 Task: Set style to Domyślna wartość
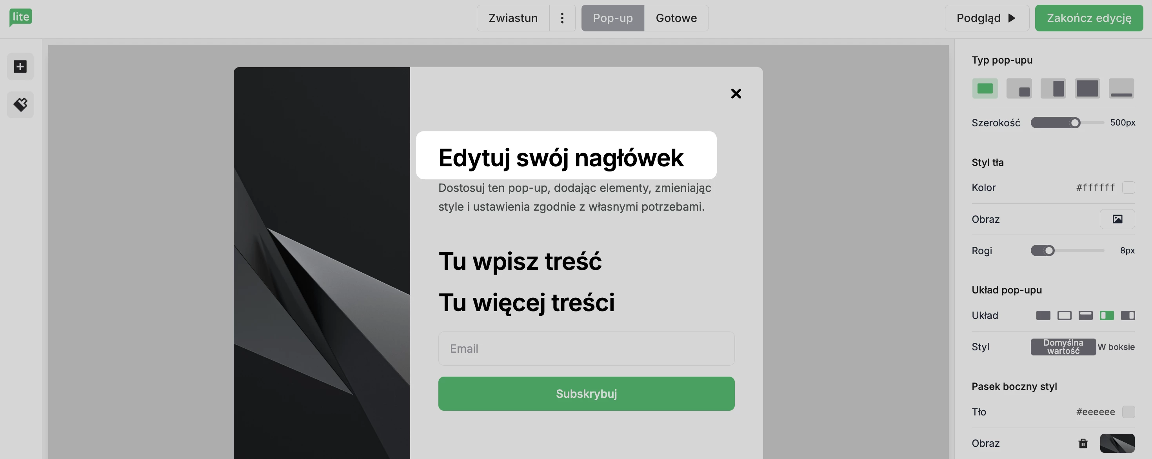pyautogui.click(x=1063, y=347)
